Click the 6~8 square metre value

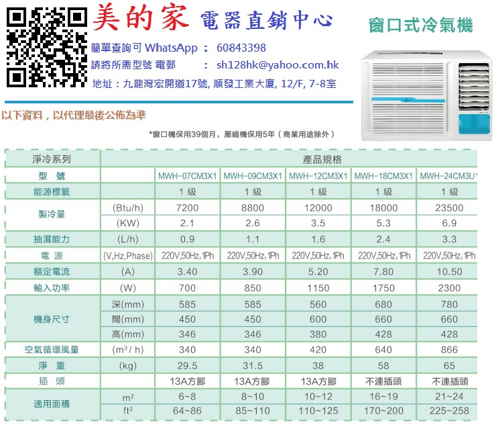point(187,396)
